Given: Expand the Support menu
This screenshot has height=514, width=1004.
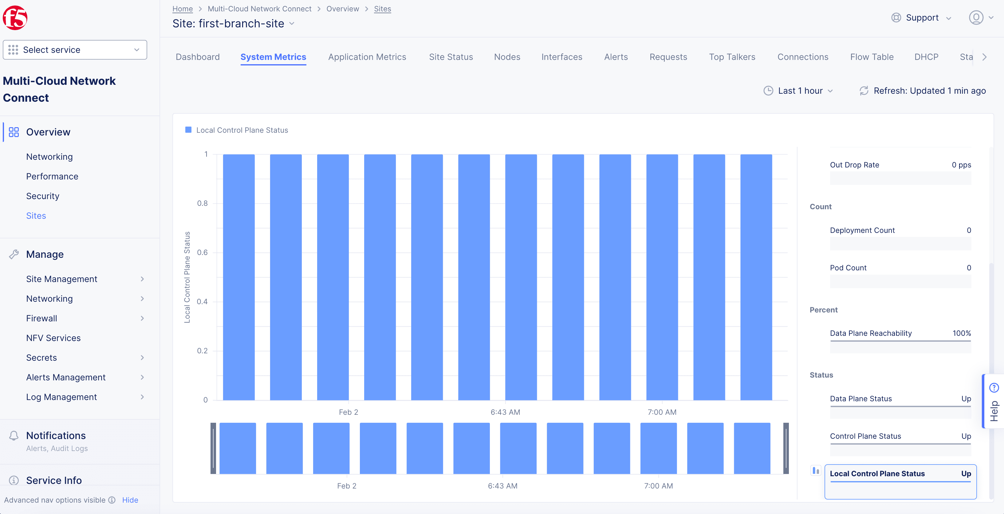Looking at the screenshot, I should tap(949, 18).
